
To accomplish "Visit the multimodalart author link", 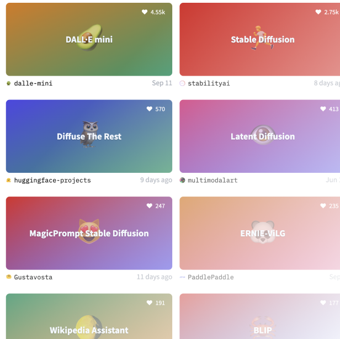I will (212, 180).
